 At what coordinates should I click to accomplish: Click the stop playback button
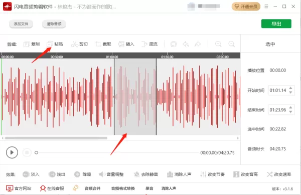click(27, 152)
